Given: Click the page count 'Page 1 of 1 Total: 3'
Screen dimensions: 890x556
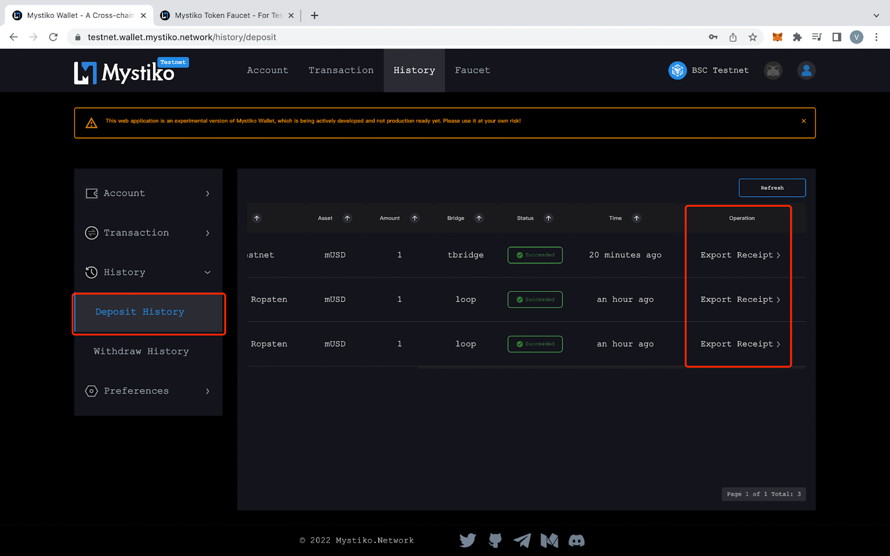Looking at the screenshot, I should tap(764, 494).
